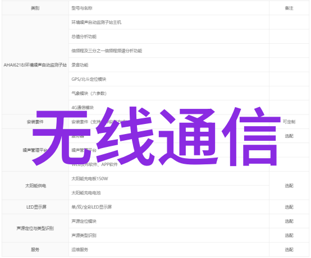Select the 声源定位模块 row
311x258 pixels.
coord(169,221)
